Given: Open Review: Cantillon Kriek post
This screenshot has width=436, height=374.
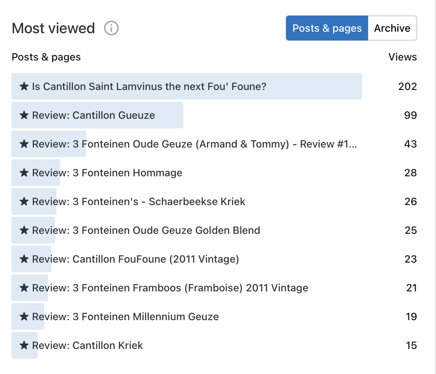Looking at the screenshot, I should coord(87,345).
